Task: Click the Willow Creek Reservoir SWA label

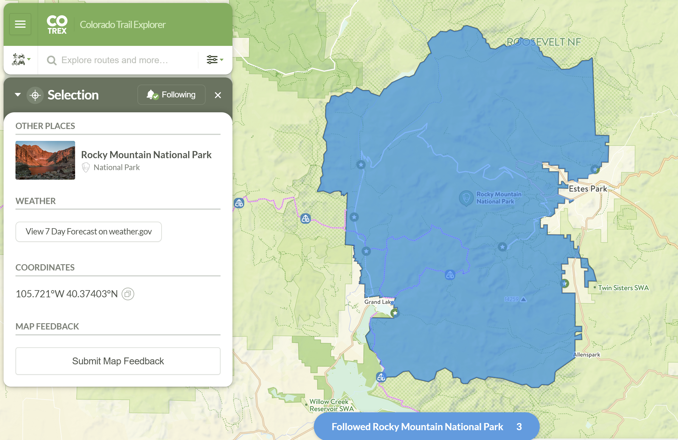Action: click(x=332, y=405)
